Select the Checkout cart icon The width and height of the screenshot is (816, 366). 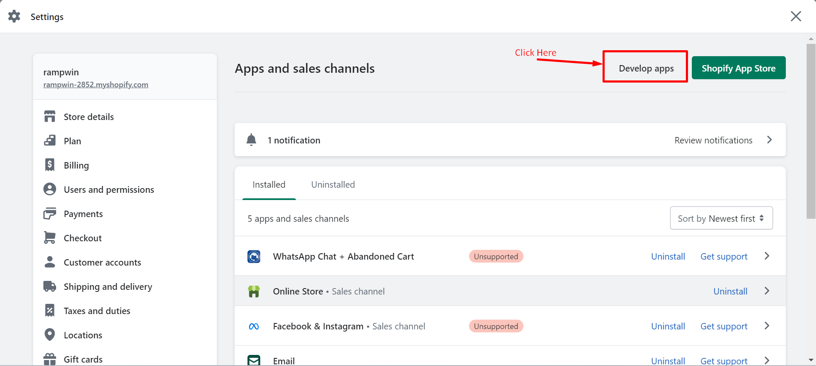50,238
